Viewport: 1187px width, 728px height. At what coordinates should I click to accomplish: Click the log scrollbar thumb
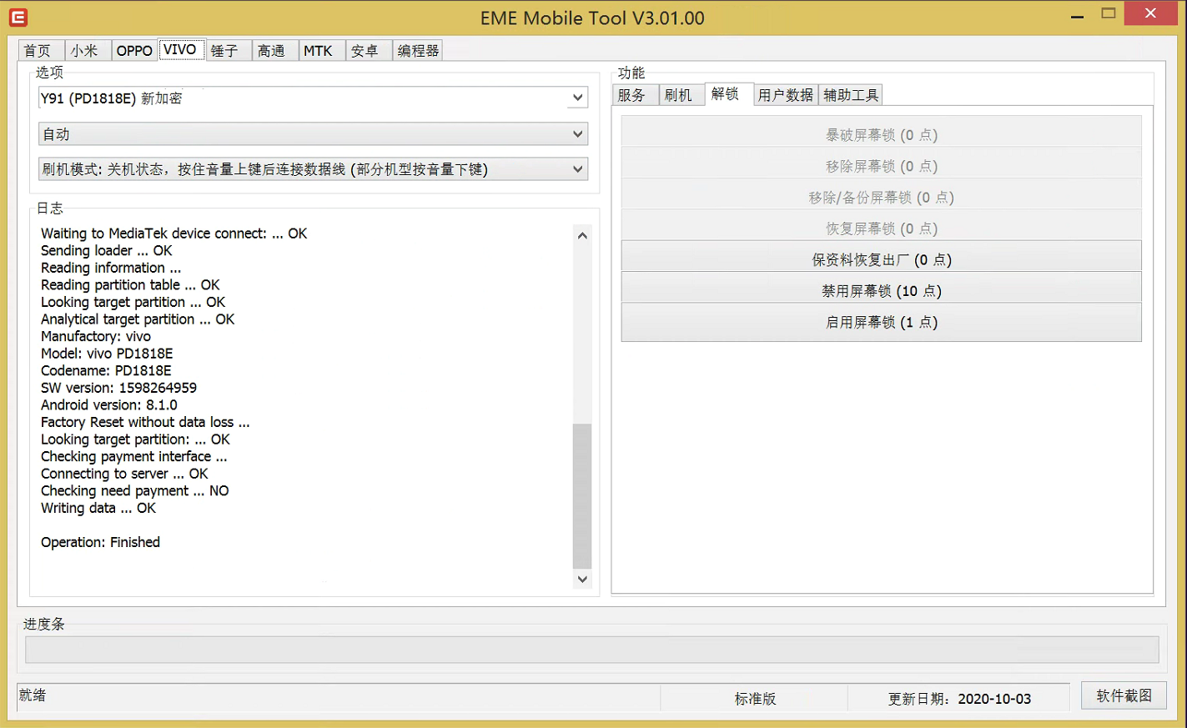pyautogui.click(x=582, y=495)
